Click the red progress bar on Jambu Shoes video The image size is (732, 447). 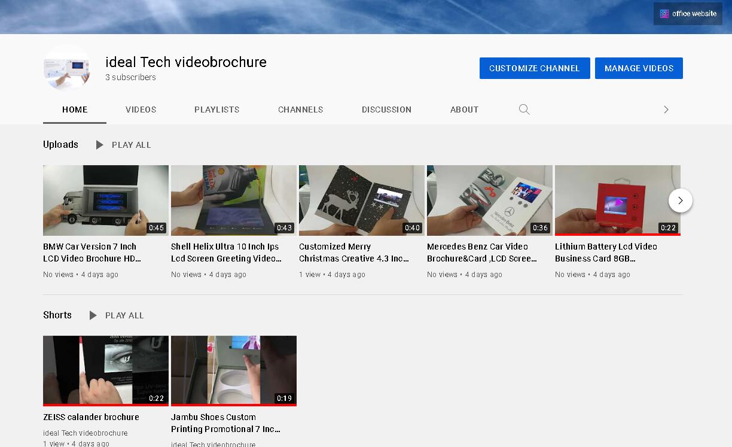pyautogui.click(x=234, y=405)
